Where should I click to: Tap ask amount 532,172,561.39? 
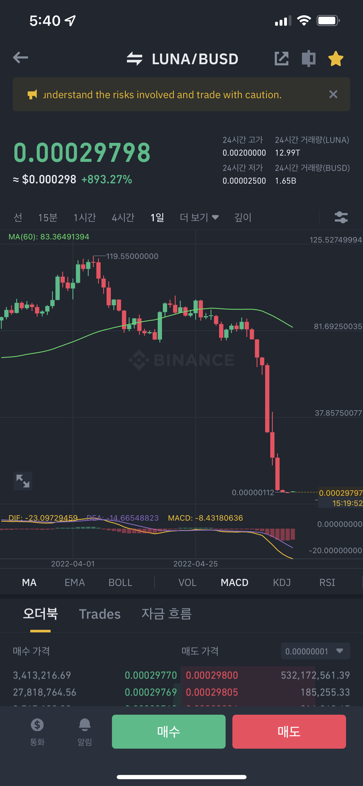tap(315, 675)
